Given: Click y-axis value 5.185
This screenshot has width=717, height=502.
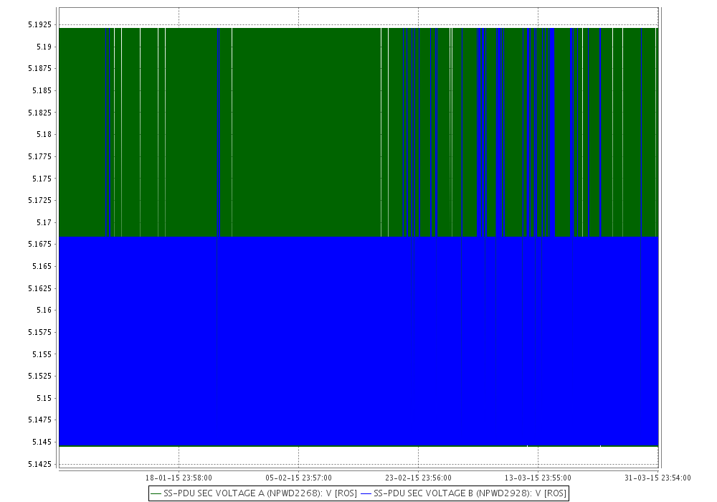Looking at the screenshot, I should point(42,90).
